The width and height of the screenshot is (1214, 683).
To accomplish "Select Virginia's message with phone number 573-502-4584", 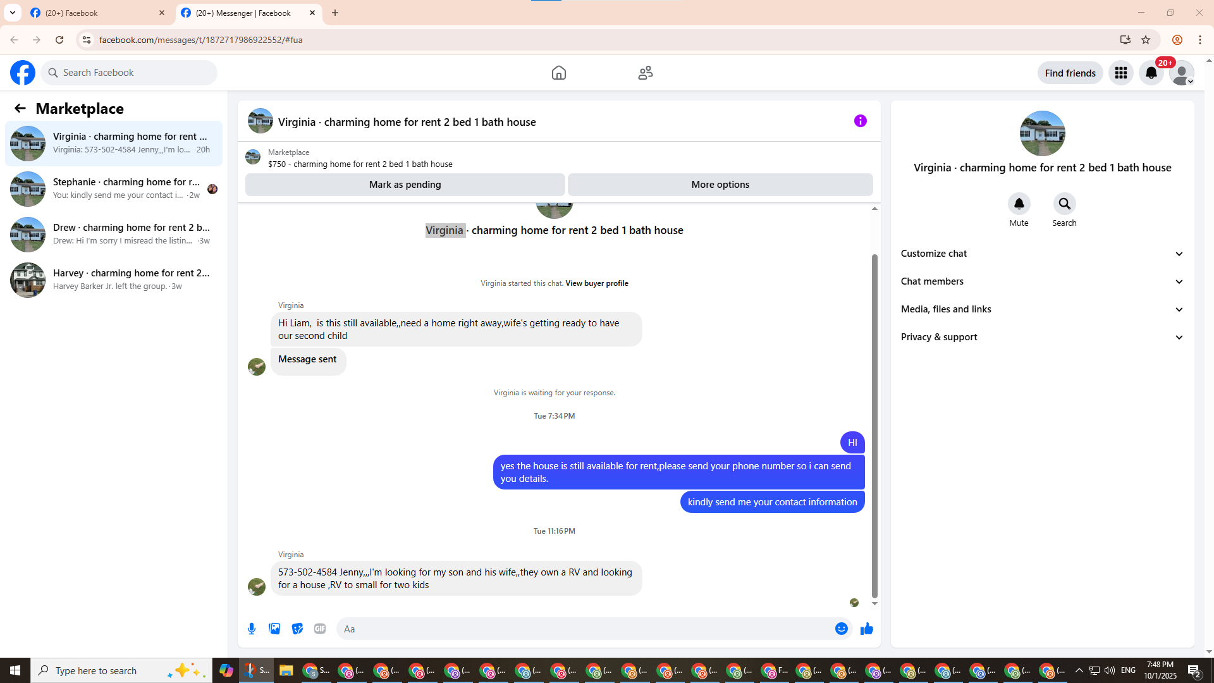I will tap(456, 579).
